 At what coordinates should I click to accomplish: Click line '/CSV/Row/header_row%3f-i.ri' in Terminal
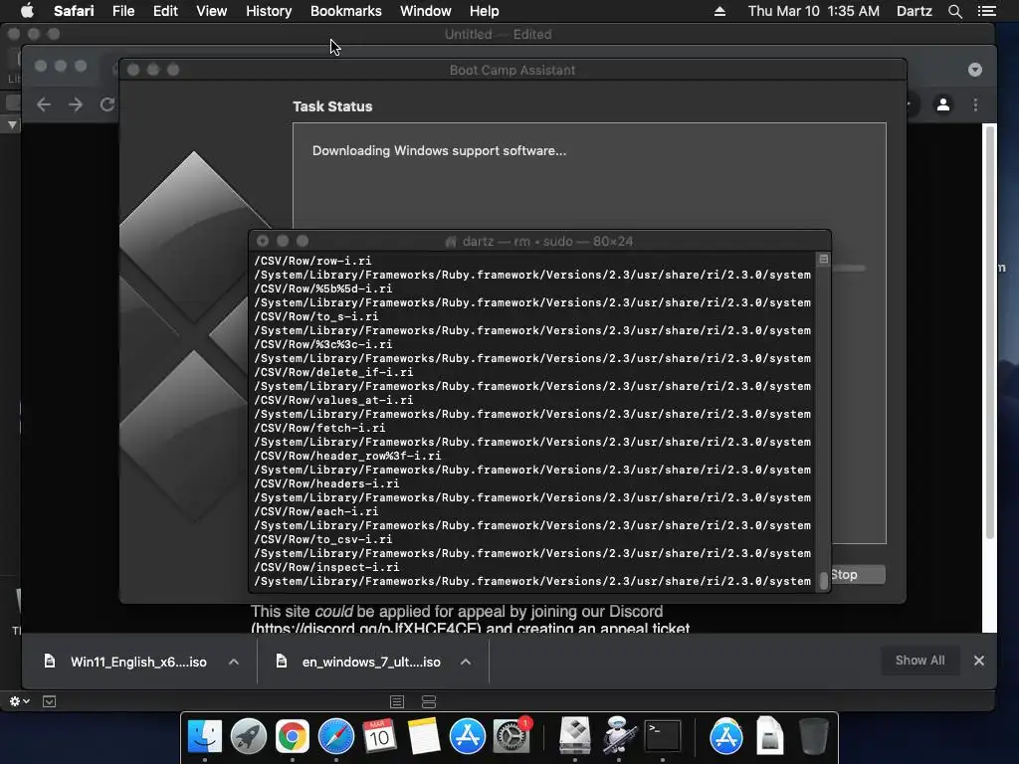coord(347,456)
